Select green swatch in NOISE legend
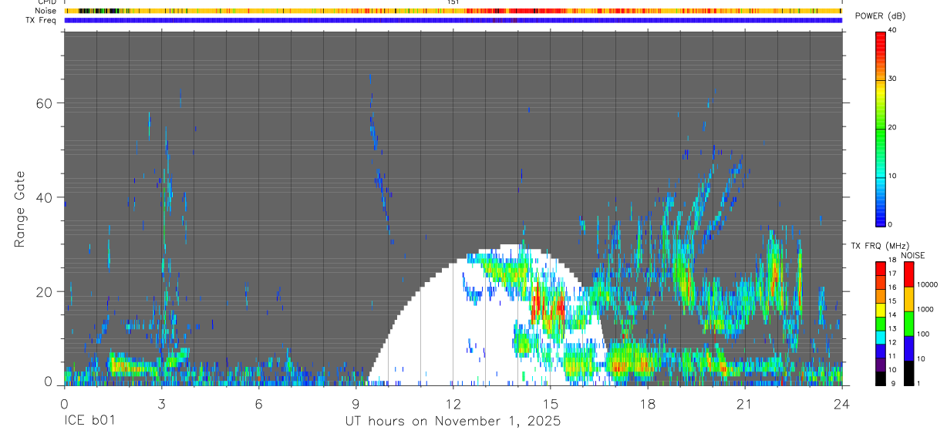The height and width of the screenshot is (437, 947). pos(909,324)
